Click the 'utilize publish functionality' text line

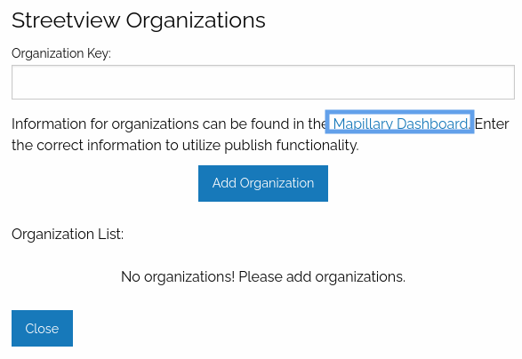[x=185, y=146]
